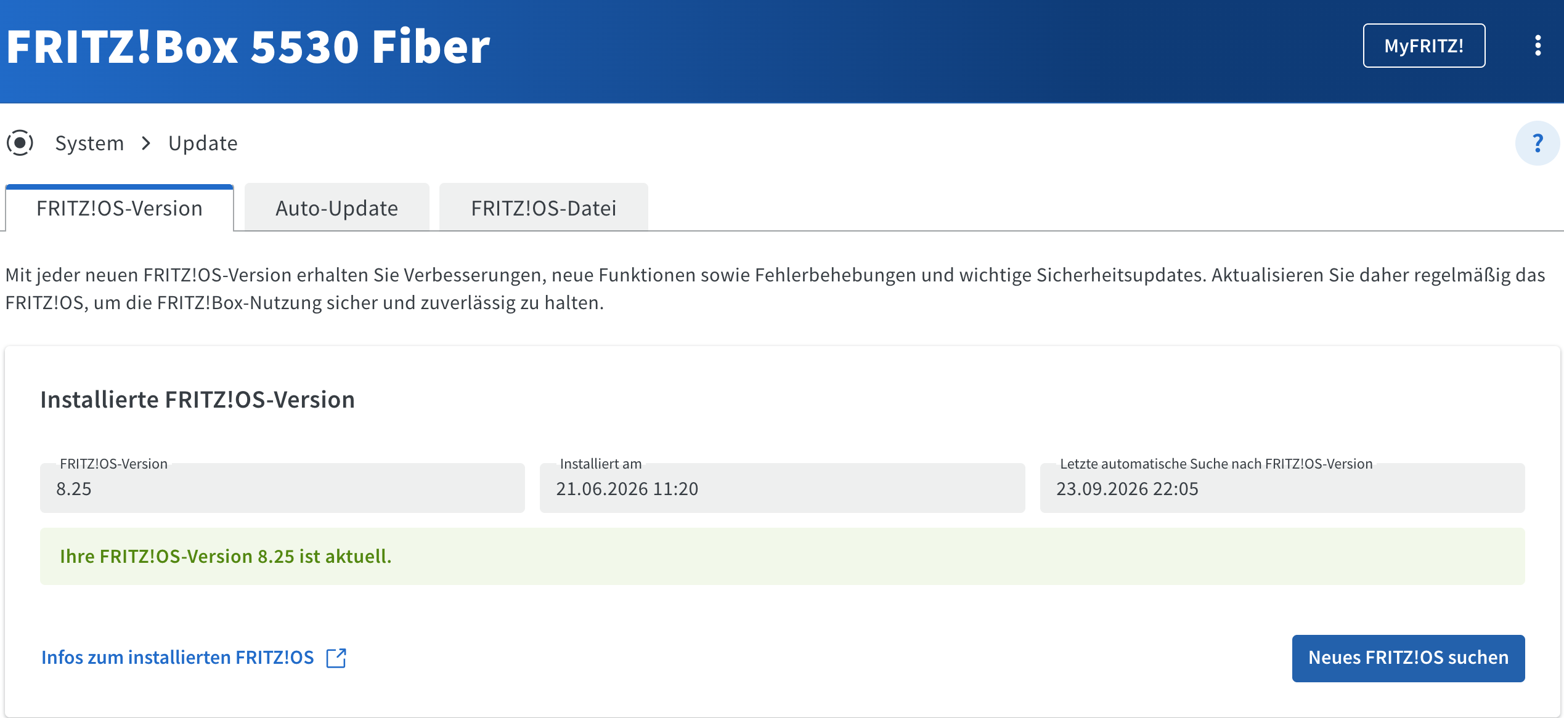Click the system menu circle icon

coord(20,143)
